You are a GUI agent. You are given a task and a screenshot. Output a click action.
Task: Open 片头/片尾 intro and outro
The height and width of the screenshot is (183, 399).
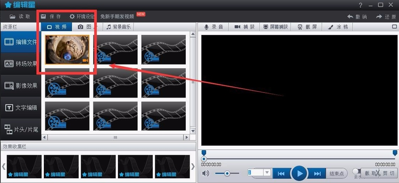[20, 129]
